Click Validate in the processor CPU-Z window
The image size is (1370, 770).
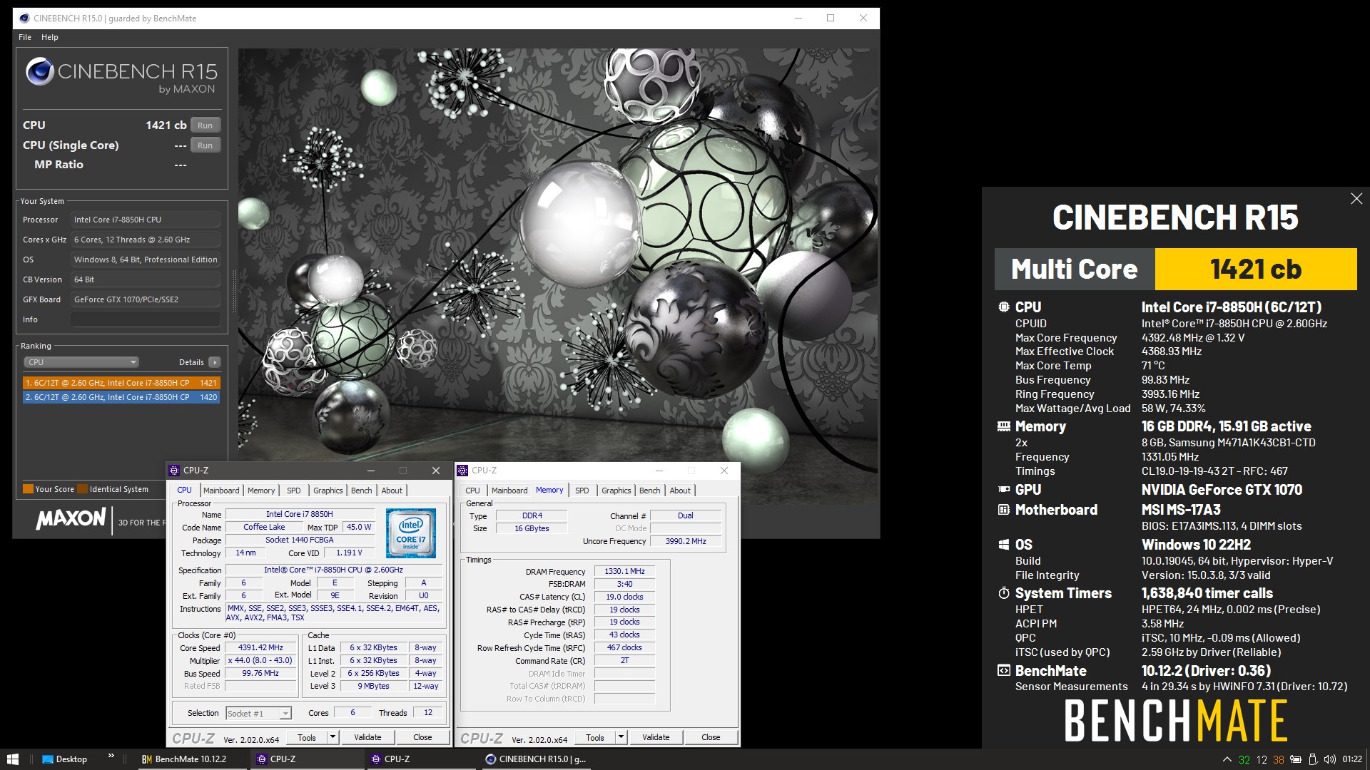pos(367,737)
